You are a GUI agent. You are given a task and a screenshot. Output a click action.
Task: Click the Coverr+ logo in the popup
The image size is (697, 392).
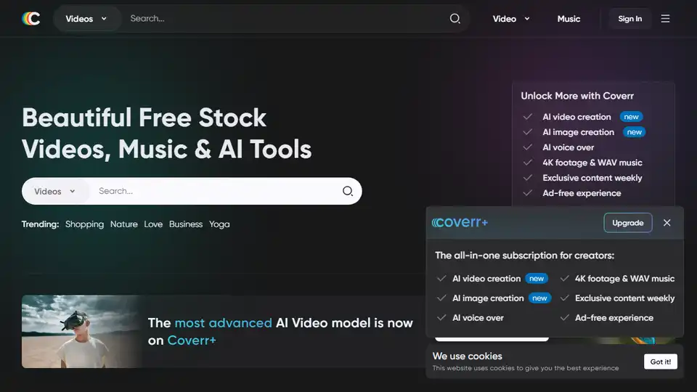[460, 223]
